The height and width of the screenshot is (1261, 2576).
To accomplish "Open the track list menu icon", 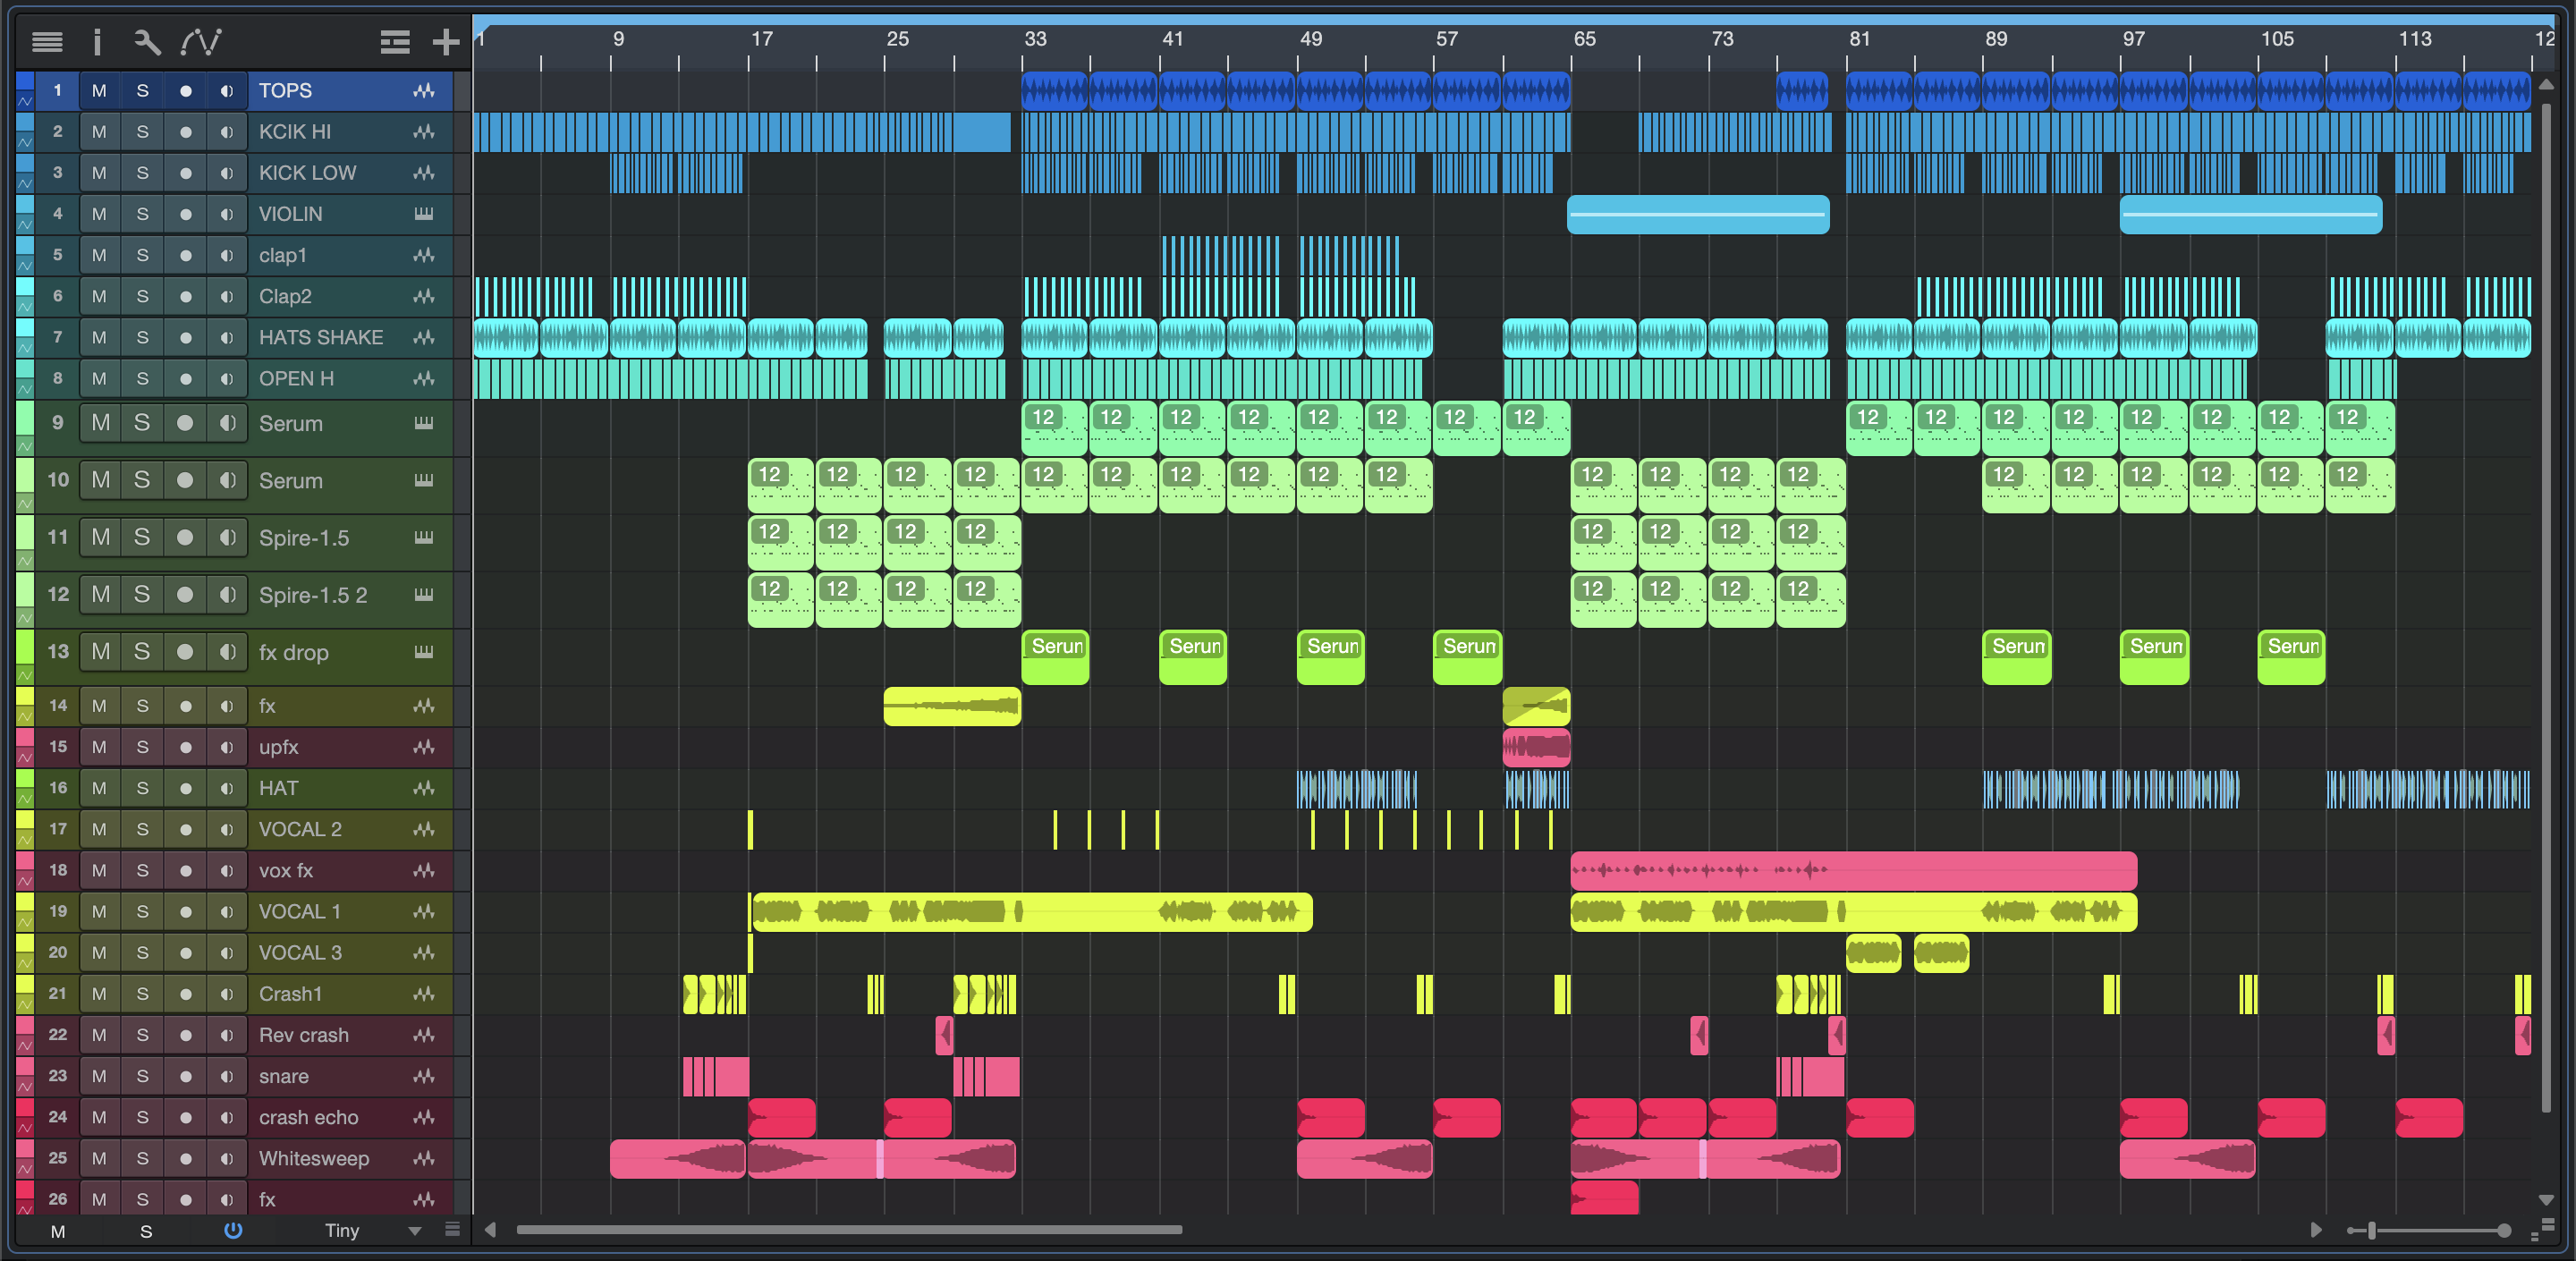I will (47, 42).
